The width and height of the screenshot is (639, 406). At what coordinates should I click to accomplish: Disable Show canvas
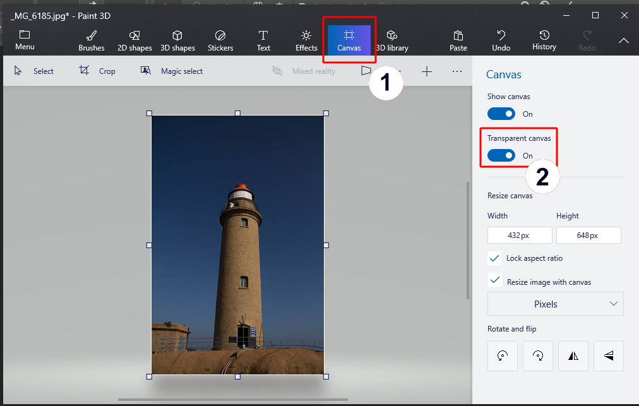[x=501, y=114]
